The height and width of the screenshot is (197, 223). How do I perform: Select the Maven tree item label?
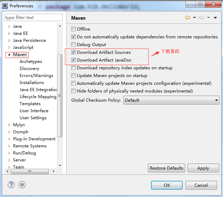click(x=20, y=55)
